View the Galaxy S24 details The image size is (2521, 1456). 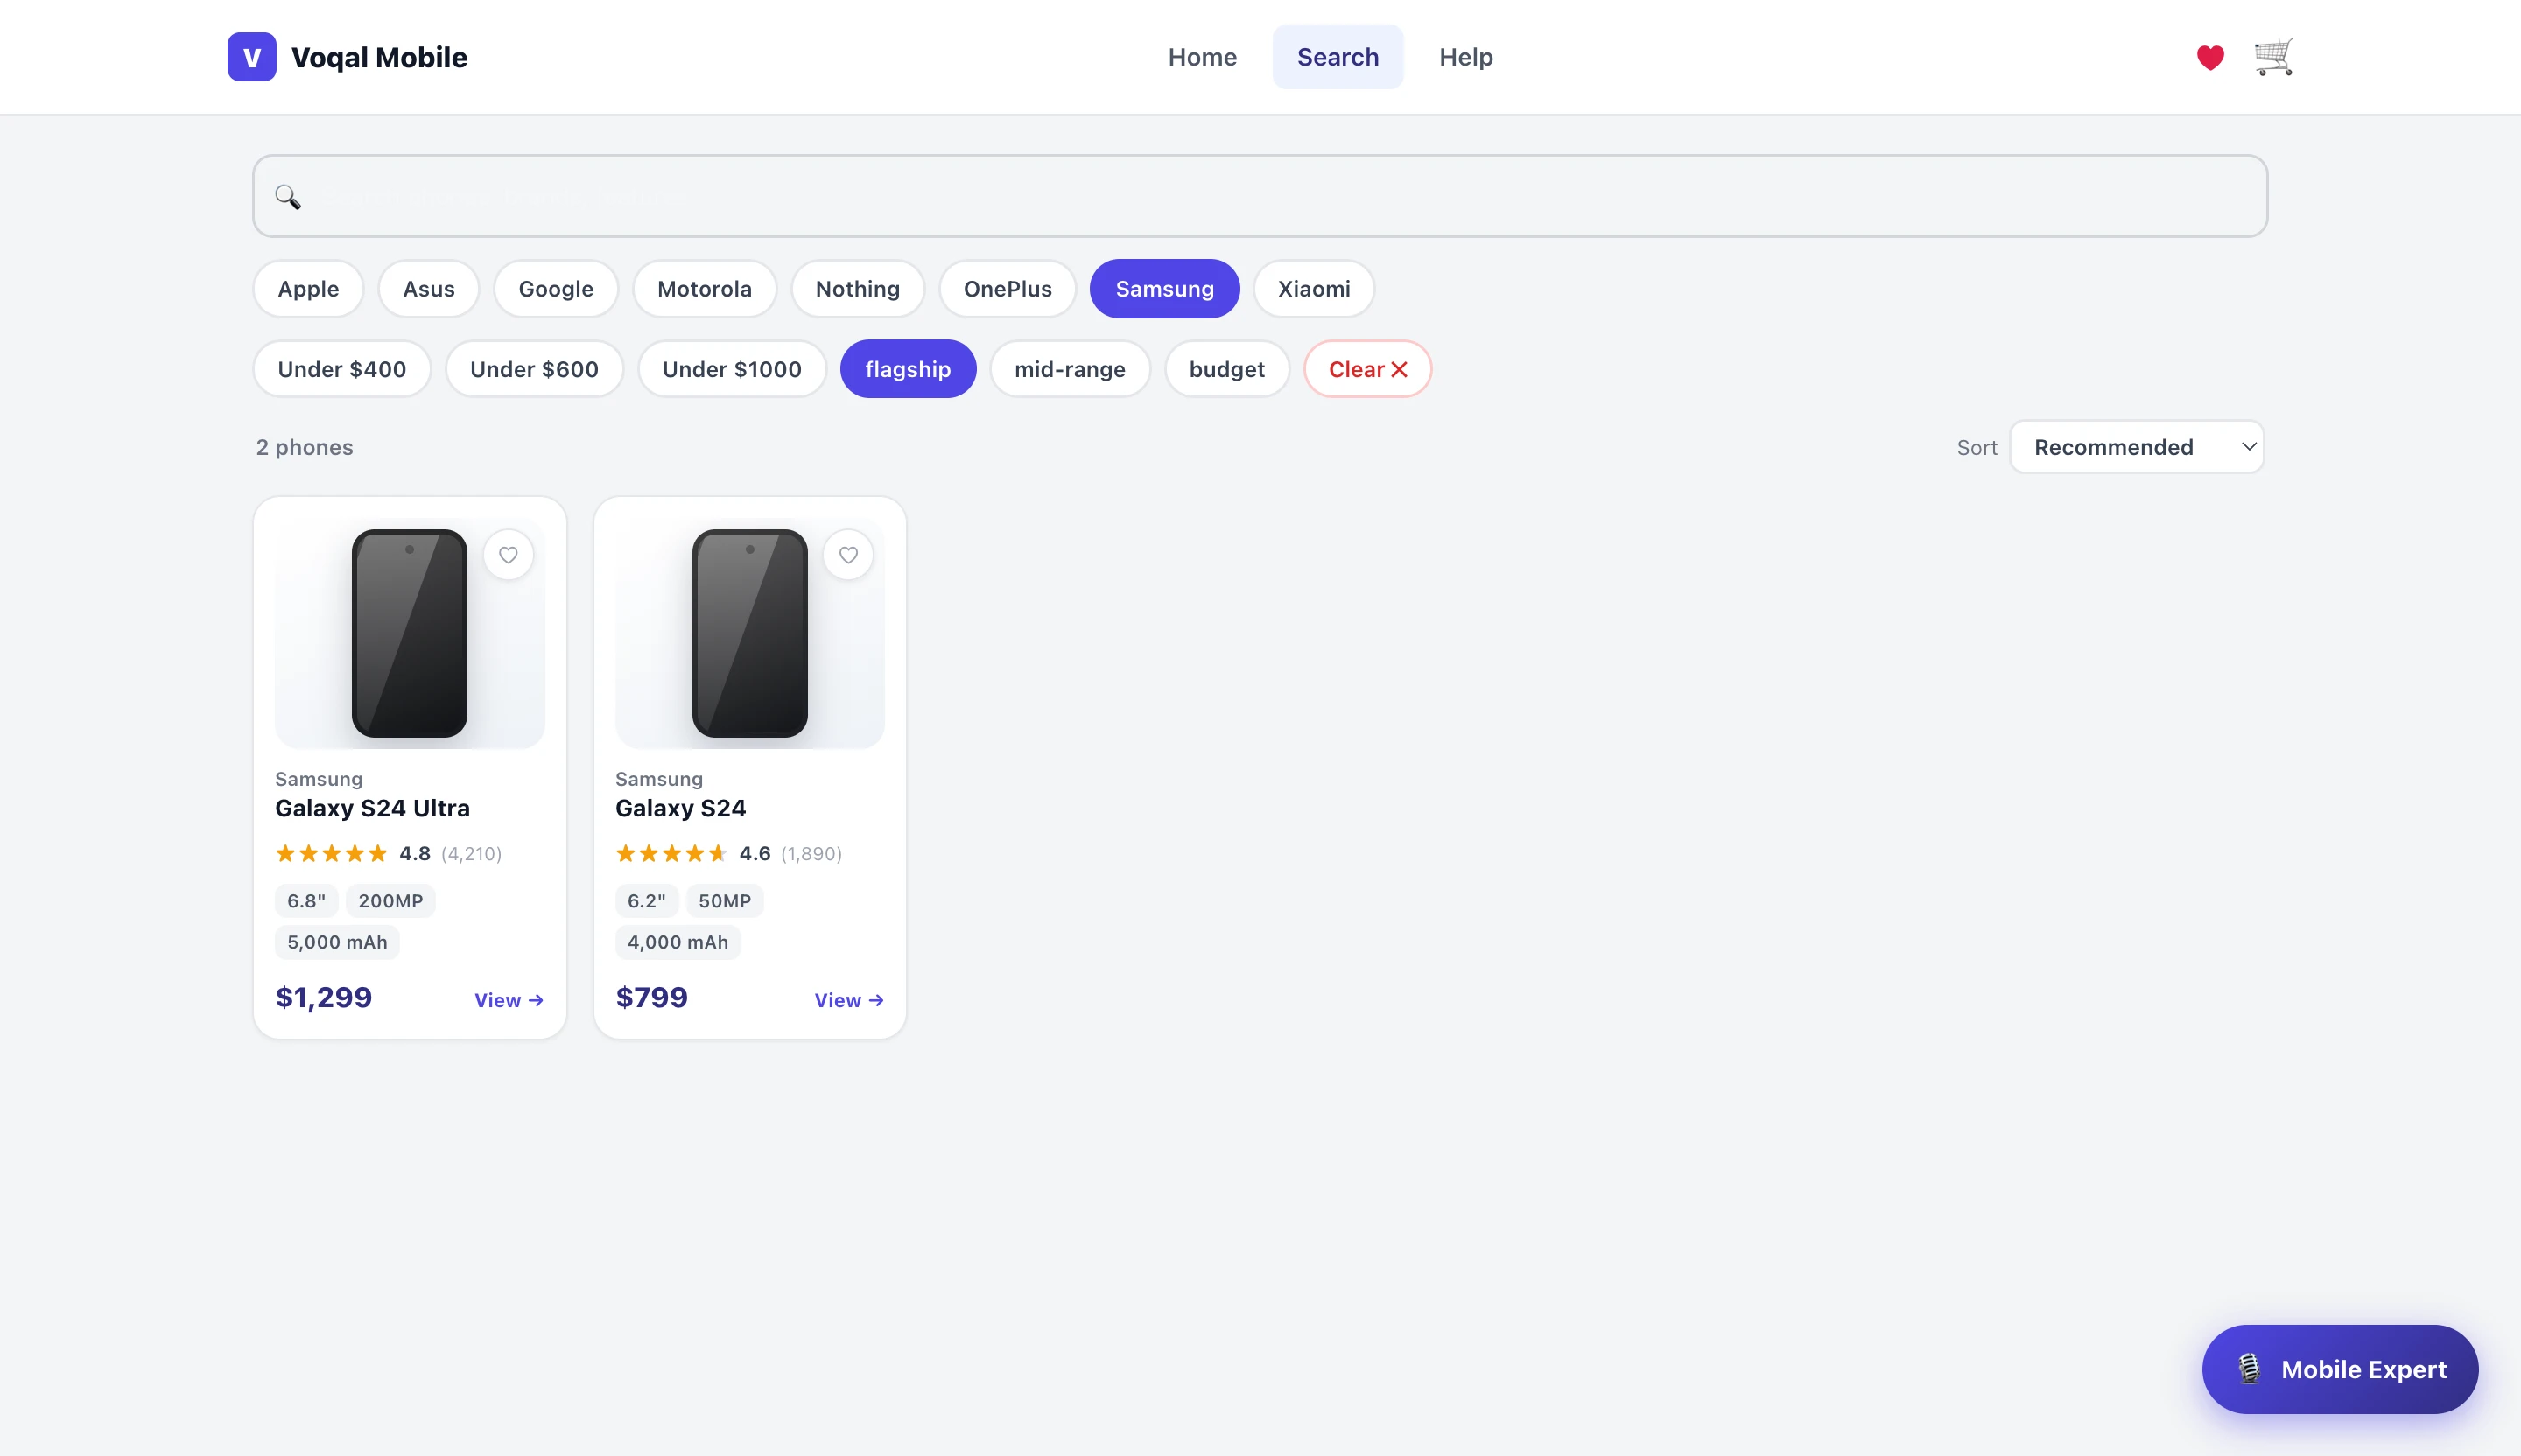pyautogui.click(x=849, y=1000)
